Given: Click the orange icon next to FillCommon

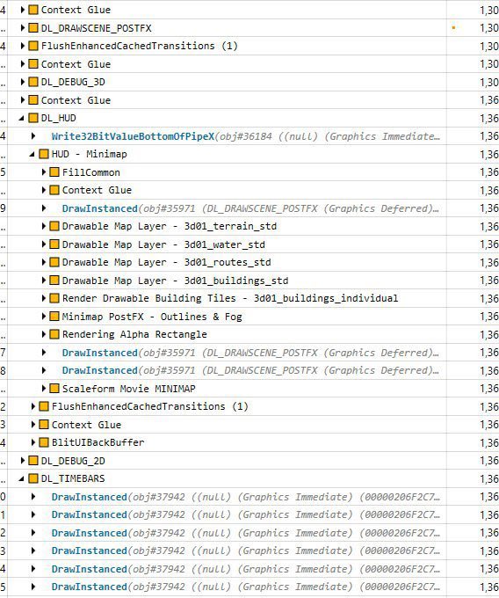Looking at the screenshot, I should click(54, 172).
